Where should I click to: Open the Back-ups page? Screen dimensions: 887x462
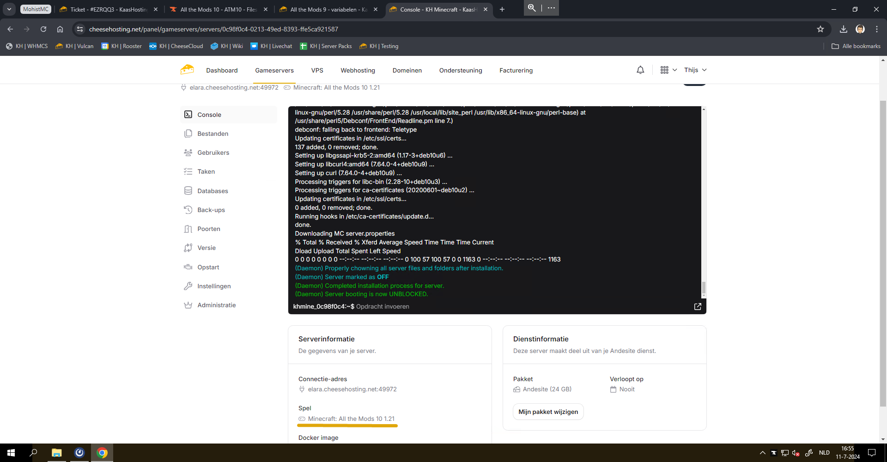(x=211, y=210)
